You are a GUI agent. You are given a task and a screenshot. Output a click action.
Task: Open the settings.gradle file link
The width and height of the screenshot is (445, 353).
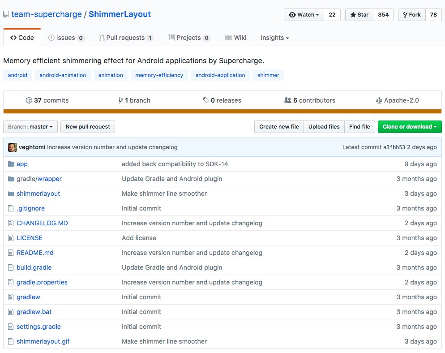[x=39, y=327]
